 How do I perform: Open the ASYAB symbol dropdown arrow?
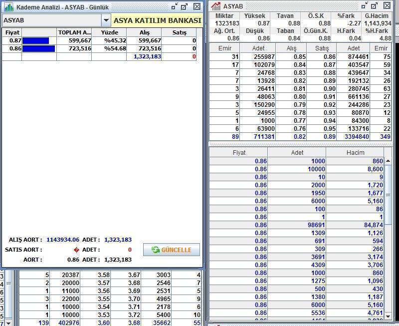[x=105, y=20]
